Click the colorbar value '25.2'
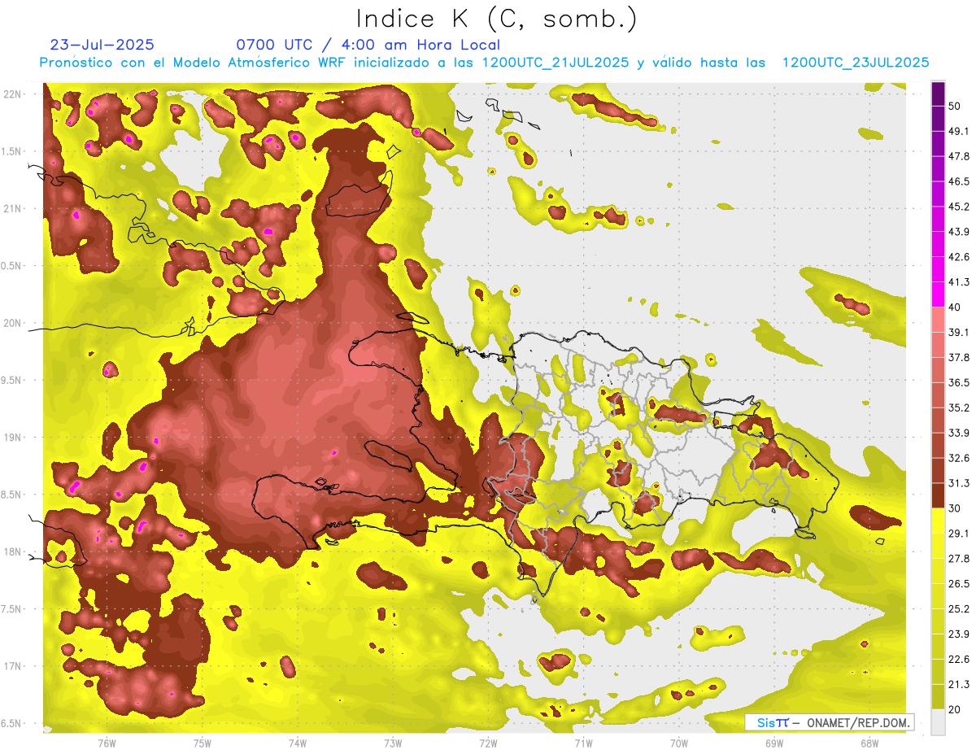This screenshot has height=754, width=976. (x=959, y=608)
